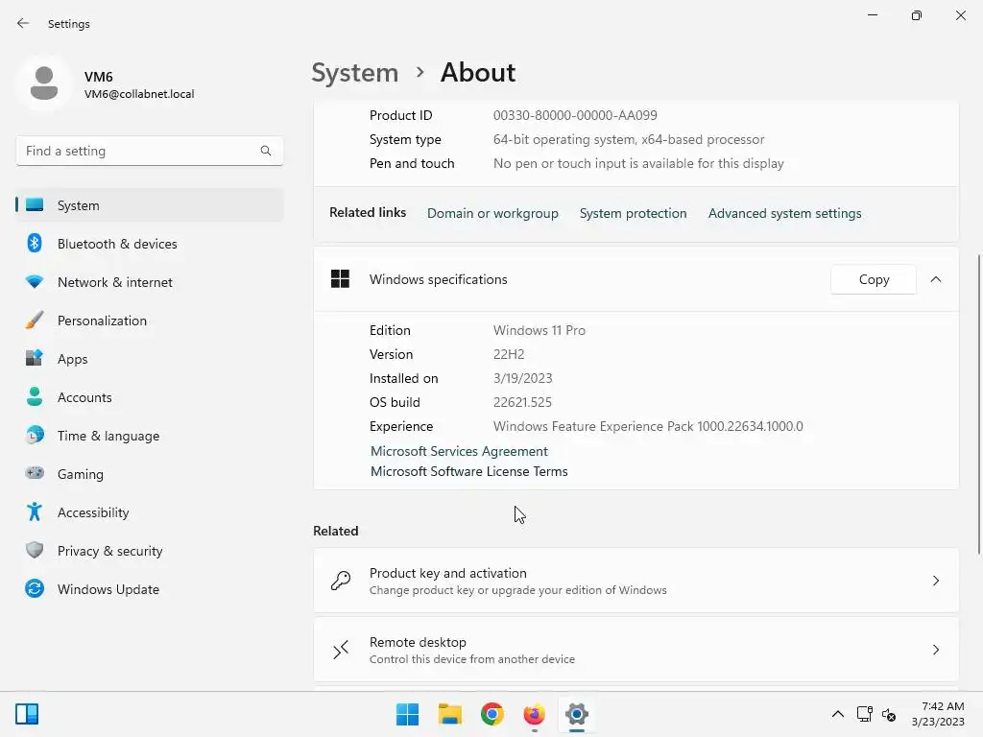Select the System monitor icon in sidebar
This screenshot has width=983, height=737.
pyautogui.click(x=35, y=205)
